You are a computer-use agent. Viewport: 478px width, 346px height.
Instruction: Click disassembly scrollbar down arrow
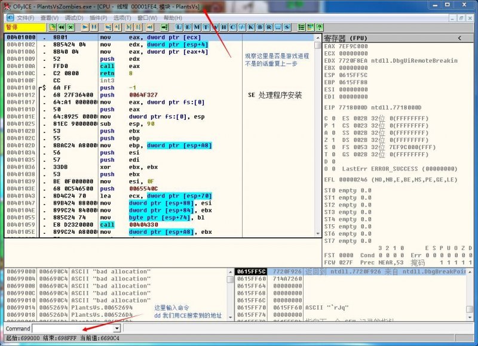click(318, 234)
